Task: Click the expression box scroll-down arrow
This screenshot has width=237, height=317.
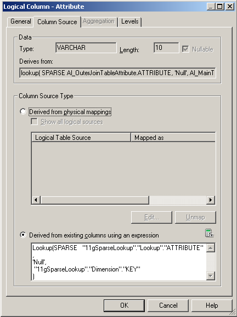Action: pyautogui.click(x=211, y=276)
